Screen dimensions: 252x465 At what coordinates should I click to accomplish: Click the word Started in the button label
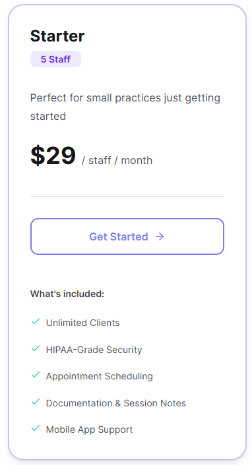(x=129, y=236)
